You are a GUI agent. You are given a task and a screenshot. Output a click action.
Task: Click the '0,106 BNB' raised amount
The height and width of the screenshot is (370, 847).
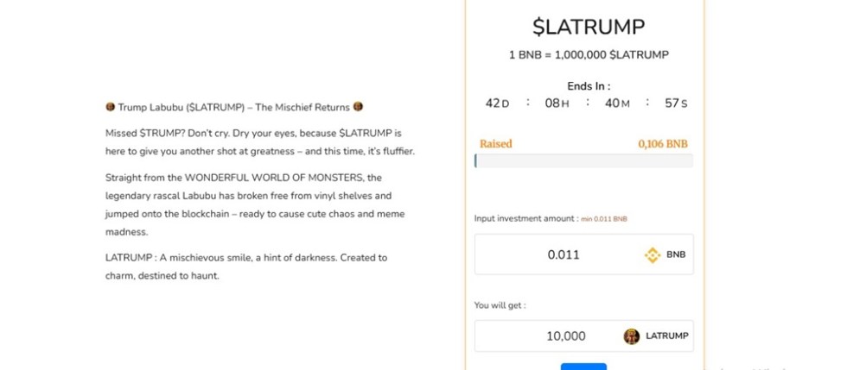click(663, 144)
